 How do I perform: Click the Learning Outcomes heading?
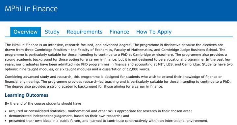[x=26, y=95]
